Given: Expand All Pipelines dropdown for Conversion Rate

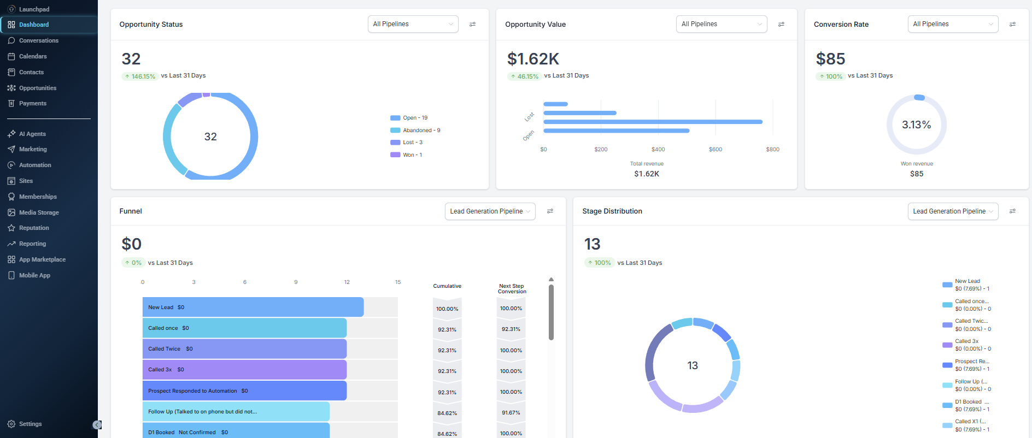Looking at the screenshot, I should pos(952,24).
